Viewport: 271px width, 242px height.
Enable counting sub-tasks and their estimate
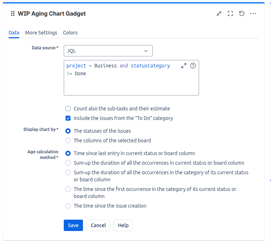(x=68, y=109)
